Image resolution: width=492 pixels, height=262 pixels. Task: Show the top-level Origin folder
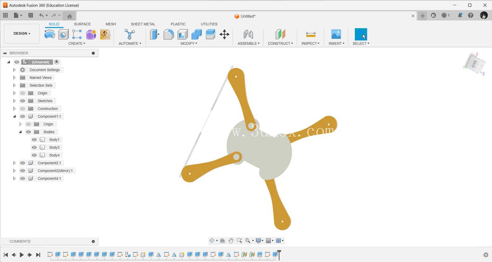23,93
